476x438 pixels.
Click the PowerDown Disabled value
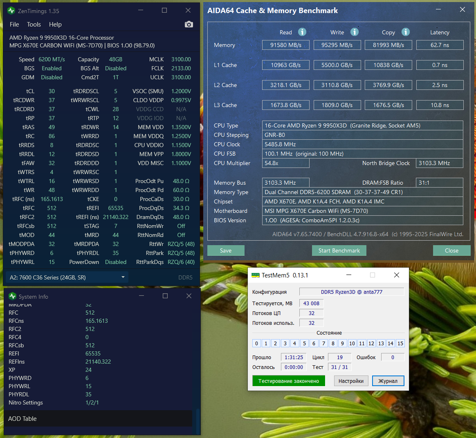tap(116, 262)
